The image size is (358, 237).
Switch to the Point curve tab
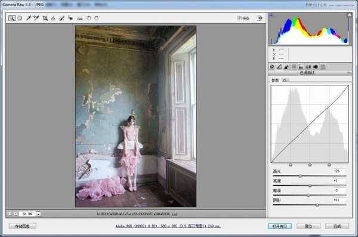pyautogui.click(x=285, y=80)
